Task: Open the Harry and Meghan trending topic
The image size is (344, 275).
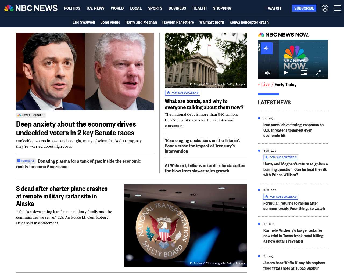Action: point(141,22)
